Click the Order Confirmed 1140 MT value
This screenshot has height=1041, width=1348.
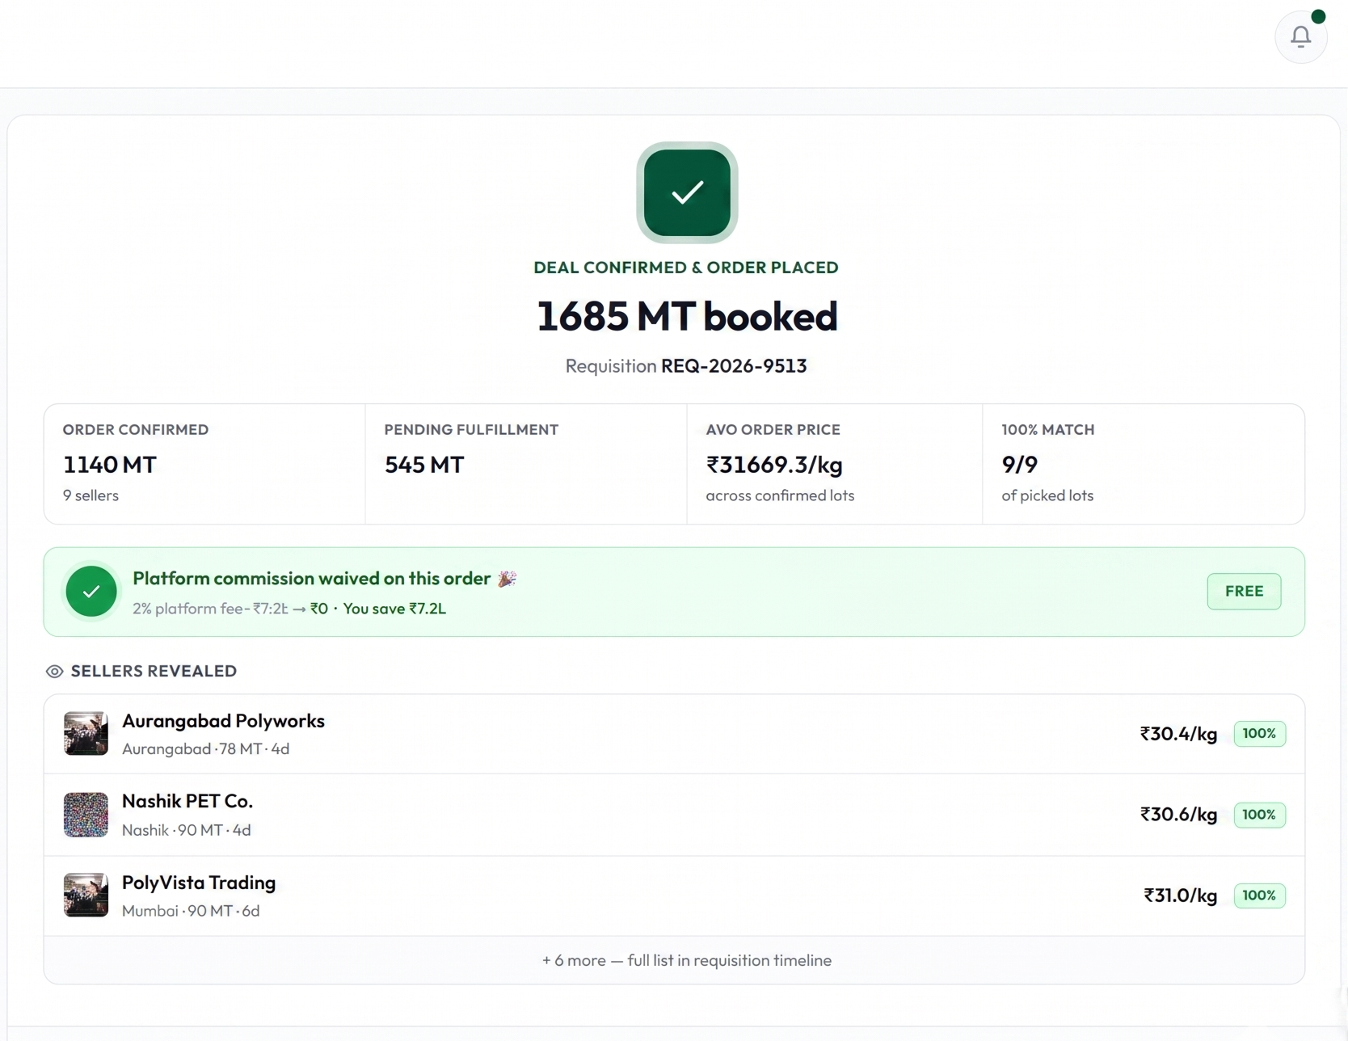tap(110, 465)
